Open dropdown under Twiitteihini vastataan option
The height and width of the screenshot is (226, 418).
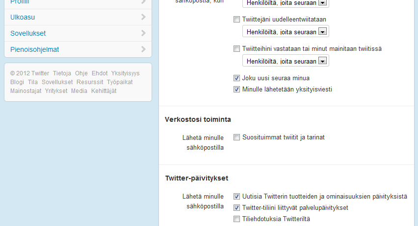click(x=286, y=61)
